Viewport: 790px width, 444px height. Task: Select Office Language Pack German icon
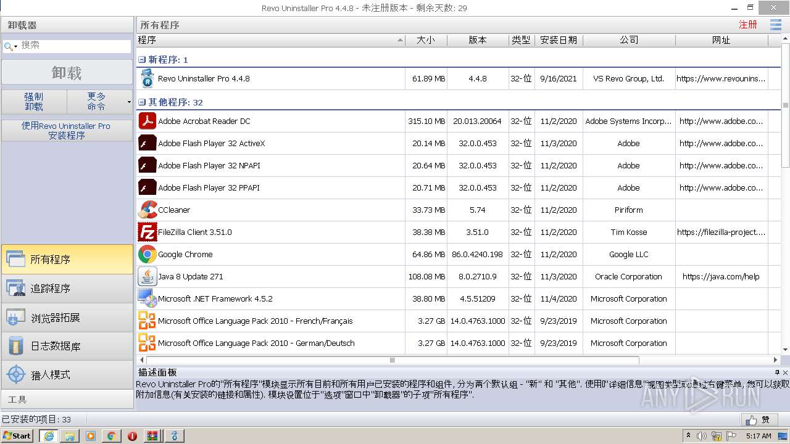click(147, 343)
